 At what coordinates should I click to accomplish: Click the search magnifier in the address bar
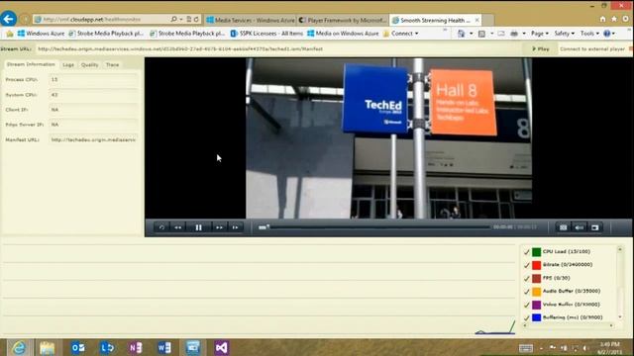(x=174, y=19)
